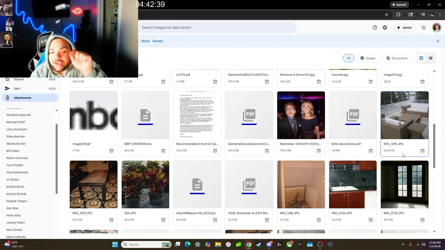This screenshot has width=445, height=250.
Task: Open the envelope icon for IMG_1495.JPG
Action: (422, 150)
